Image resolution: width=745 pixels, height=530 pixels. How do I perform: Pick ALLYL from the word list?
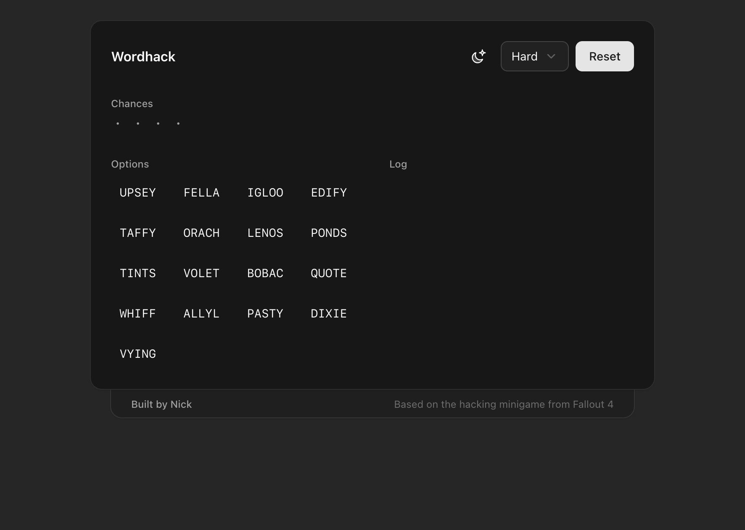201,313
